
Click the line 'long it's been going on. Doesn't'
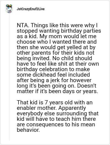point(56,86)
